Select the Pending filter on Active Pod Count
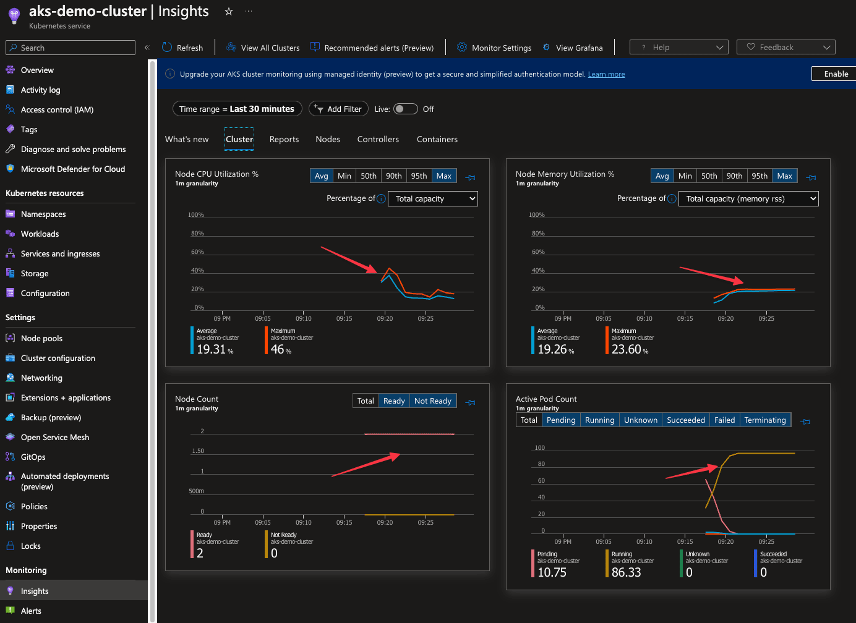 560,420
